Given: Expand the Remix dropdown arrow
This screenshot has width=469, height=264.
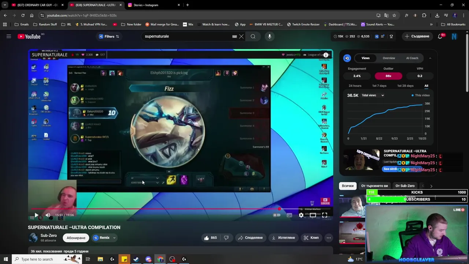Looking at the screenshot, I should tap(114, 238).
